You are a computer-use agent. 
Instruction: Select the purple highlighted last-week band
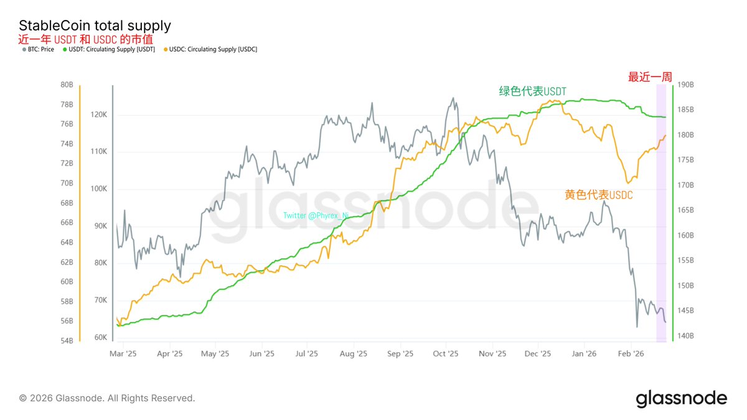[x=661, y=212]
